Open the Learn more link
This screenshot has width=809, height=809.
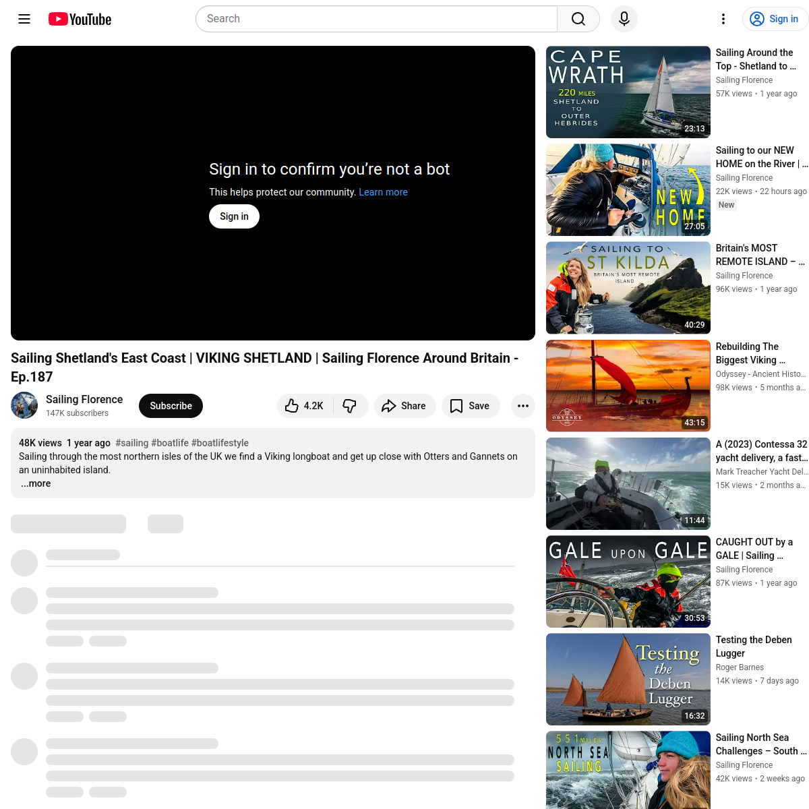point(383,192)
